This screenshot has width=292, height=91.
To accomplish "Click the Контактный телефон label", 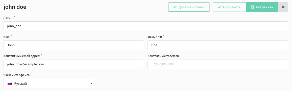I will 163,56.
